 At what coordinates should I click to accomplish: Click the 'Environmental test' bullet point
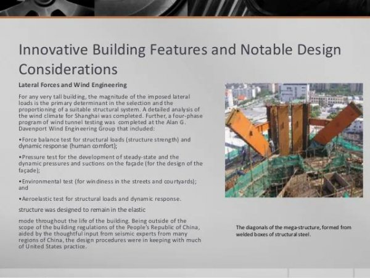(105, 183)
